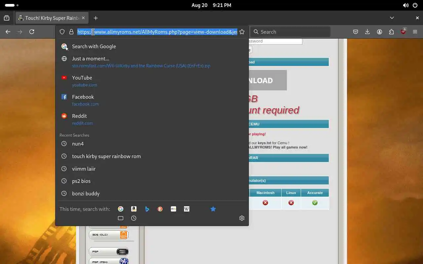Screen dimensions: 423x264
Task: Open YouTube suggestion
Action: [x=152, y=81]
